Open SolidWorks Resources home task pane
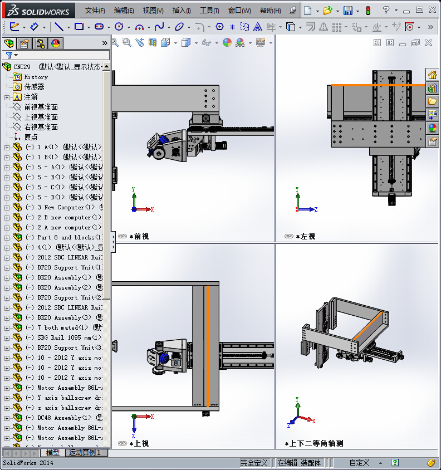 pos(432,75)
